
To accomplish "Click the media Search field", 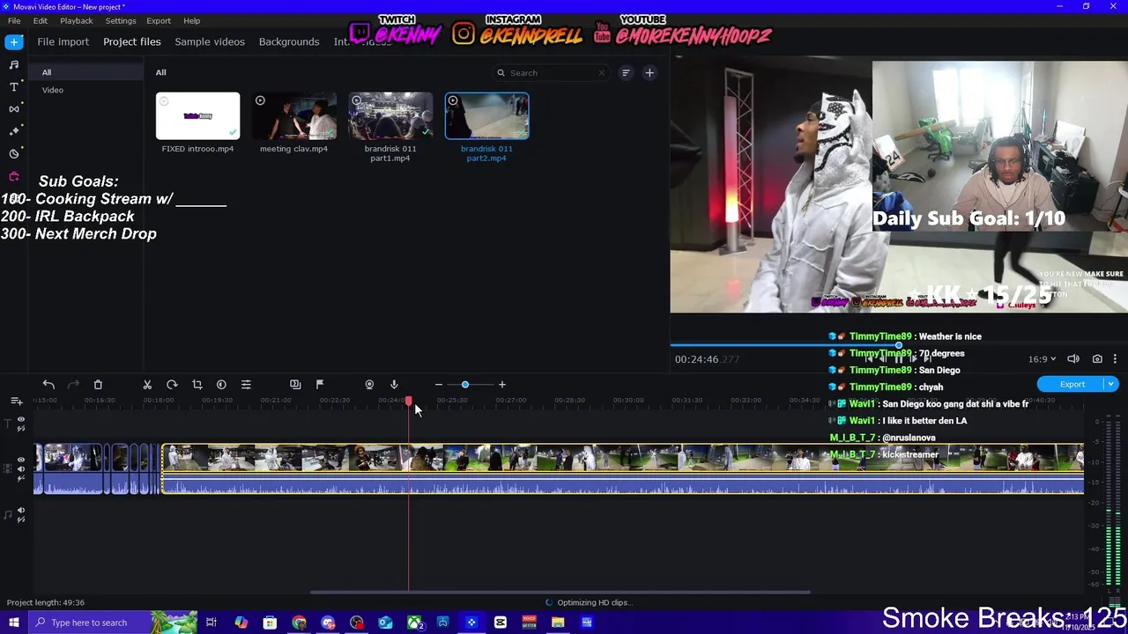I will coord(551,73).
